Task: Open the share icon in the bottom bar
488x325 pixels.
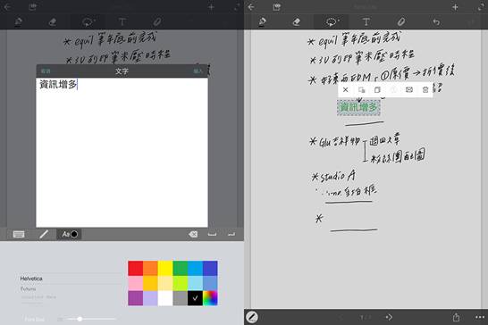Action: pyautogui.click(x=456, y=317)
